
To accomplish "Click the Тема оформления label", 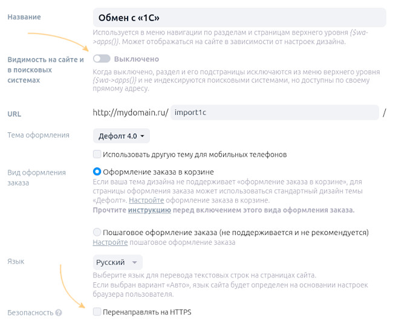I will tap(38, 135).
